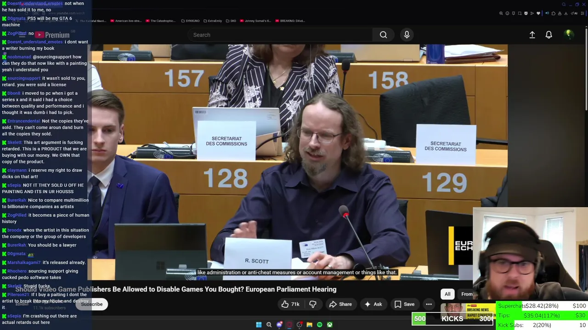This screenshot has height=330, width=588.
Task: Click the Tips goal '$35.04(117%)' value
Action: coord(542,315)
